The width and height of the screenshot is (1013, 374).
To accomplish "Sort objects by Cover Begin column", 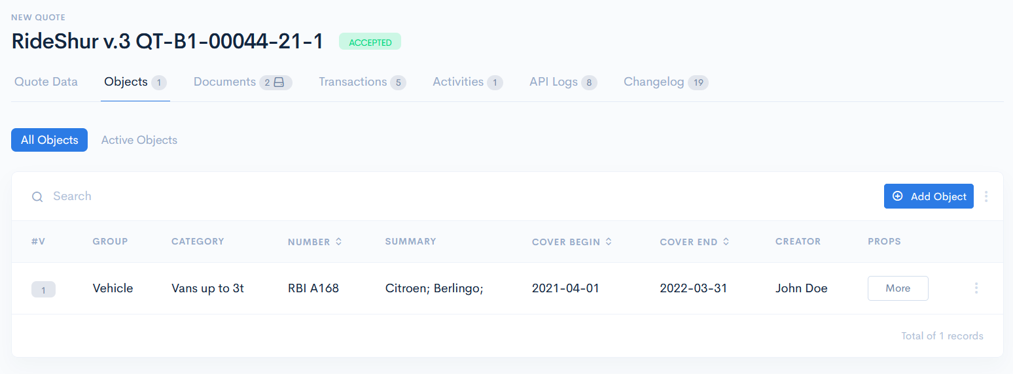I will pyautogui.click(x=609, y=242).
